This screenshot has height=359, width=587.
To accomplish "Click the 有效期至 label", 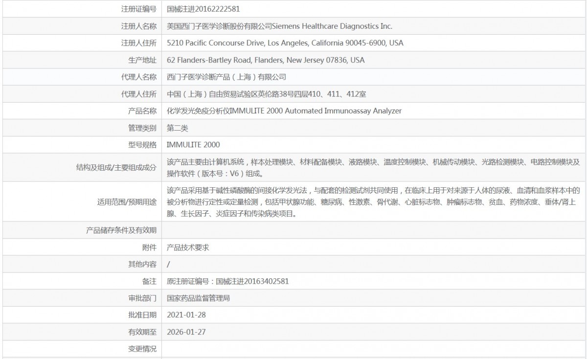I will pos(142,332).
